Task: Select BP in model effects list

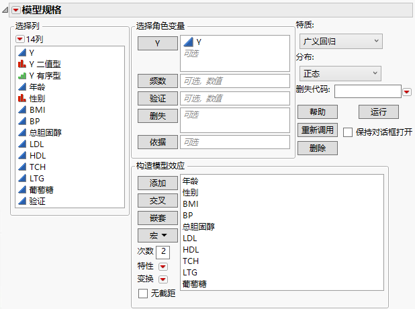Action: point(187,215)
